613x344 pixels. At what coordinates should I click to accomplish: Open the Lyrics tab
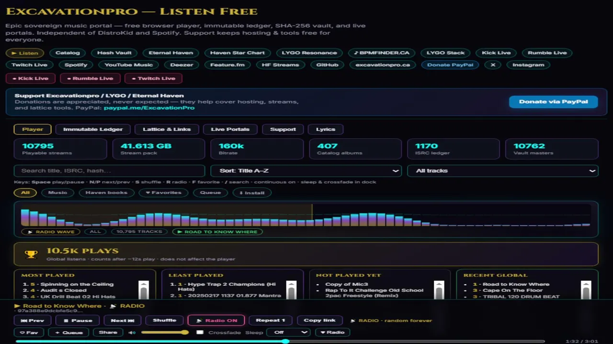[326, 129]
